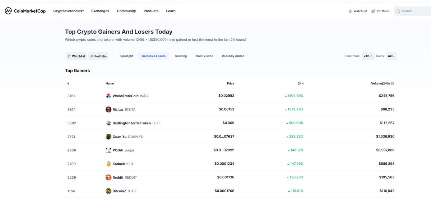This screenshot has height=201, width=431.
Task: Click the Guan Yu coin icon
Action: click(108, 137)
